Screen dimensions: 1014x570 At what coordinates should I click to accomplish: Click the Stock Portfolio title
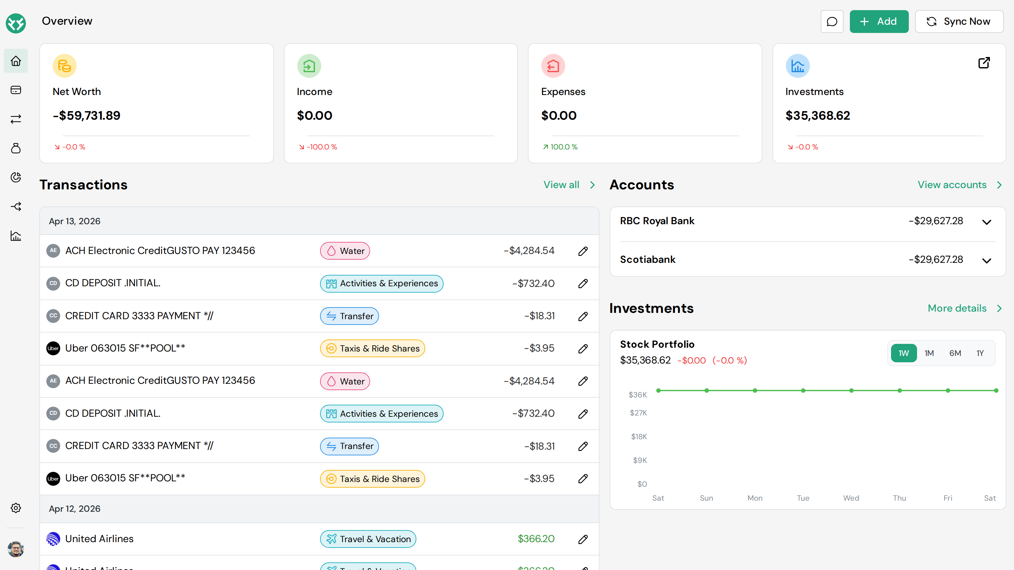click(x=657, y=345)
